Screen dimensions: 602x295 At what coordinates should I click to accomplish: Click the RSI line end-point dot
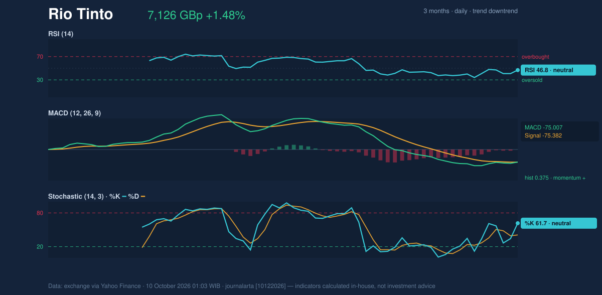[518, 70]
